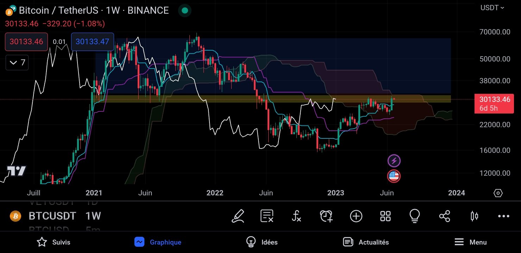Open the lightbulb ideas icon in toolbar
The height and width of the screenshot is (253, 521).
[415, 216]
